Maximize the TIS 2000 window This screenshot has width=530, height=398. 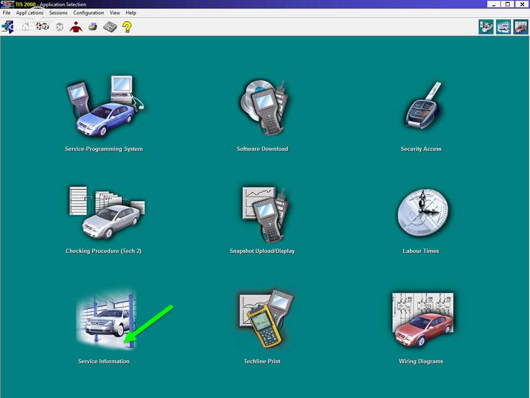pyautogui.click(x=508, y=4)
